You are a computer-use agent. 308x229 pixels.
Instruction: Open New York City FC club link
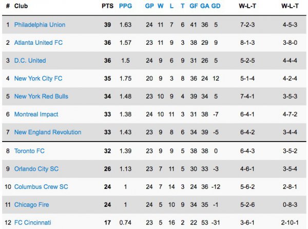tap(38, 79)
